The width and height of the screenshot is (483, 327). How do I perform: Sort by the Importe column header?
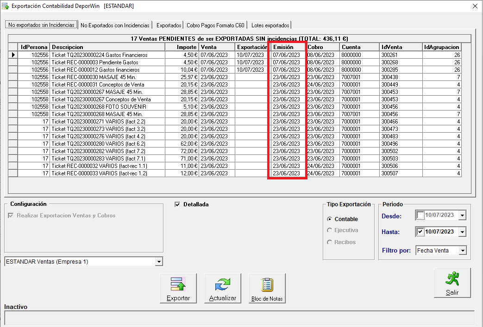pyautogui.click(x=182, y=47)
